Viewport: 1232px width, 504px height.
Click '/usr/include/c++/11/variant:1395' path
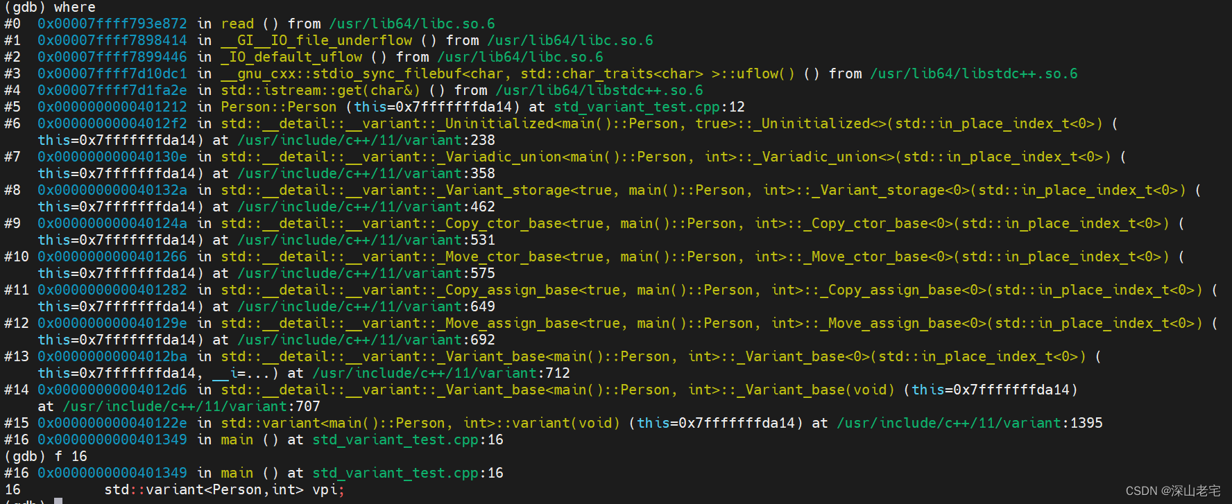[970, 423]
